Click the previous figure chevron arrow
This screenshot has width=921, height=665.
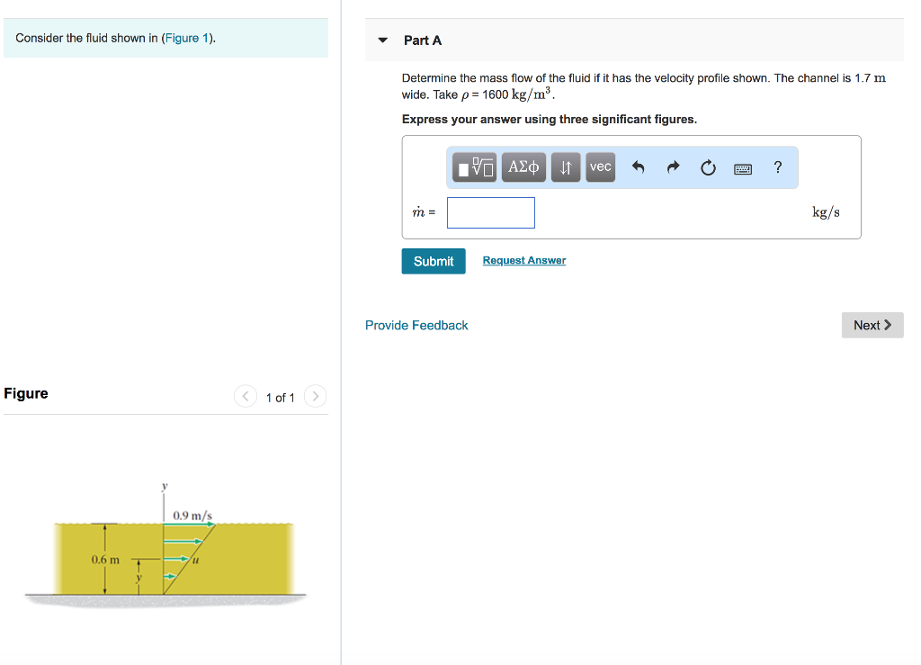click(x=245, y=396)
